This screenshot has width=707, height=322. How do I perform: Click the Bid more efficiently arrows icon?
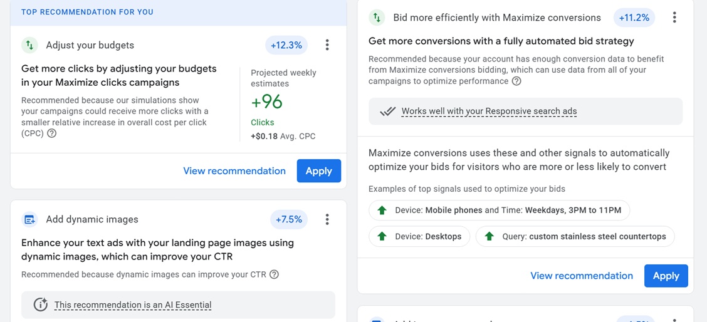(377, 18)
